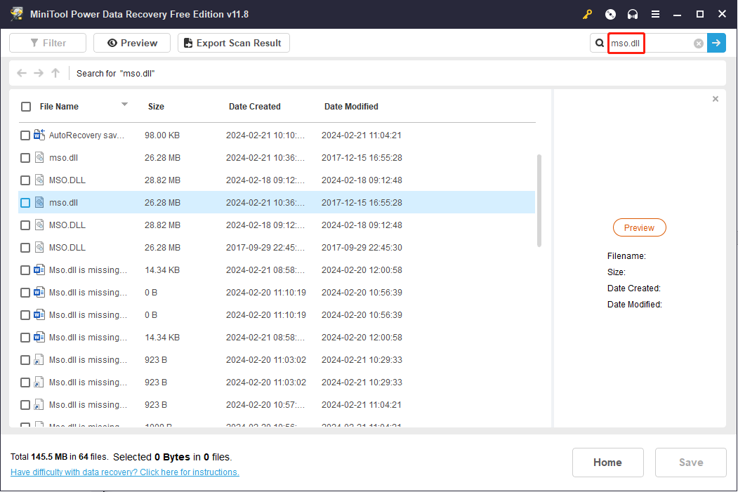
Task: Start the search with the blue arrow button
Action: coord(716,43)
